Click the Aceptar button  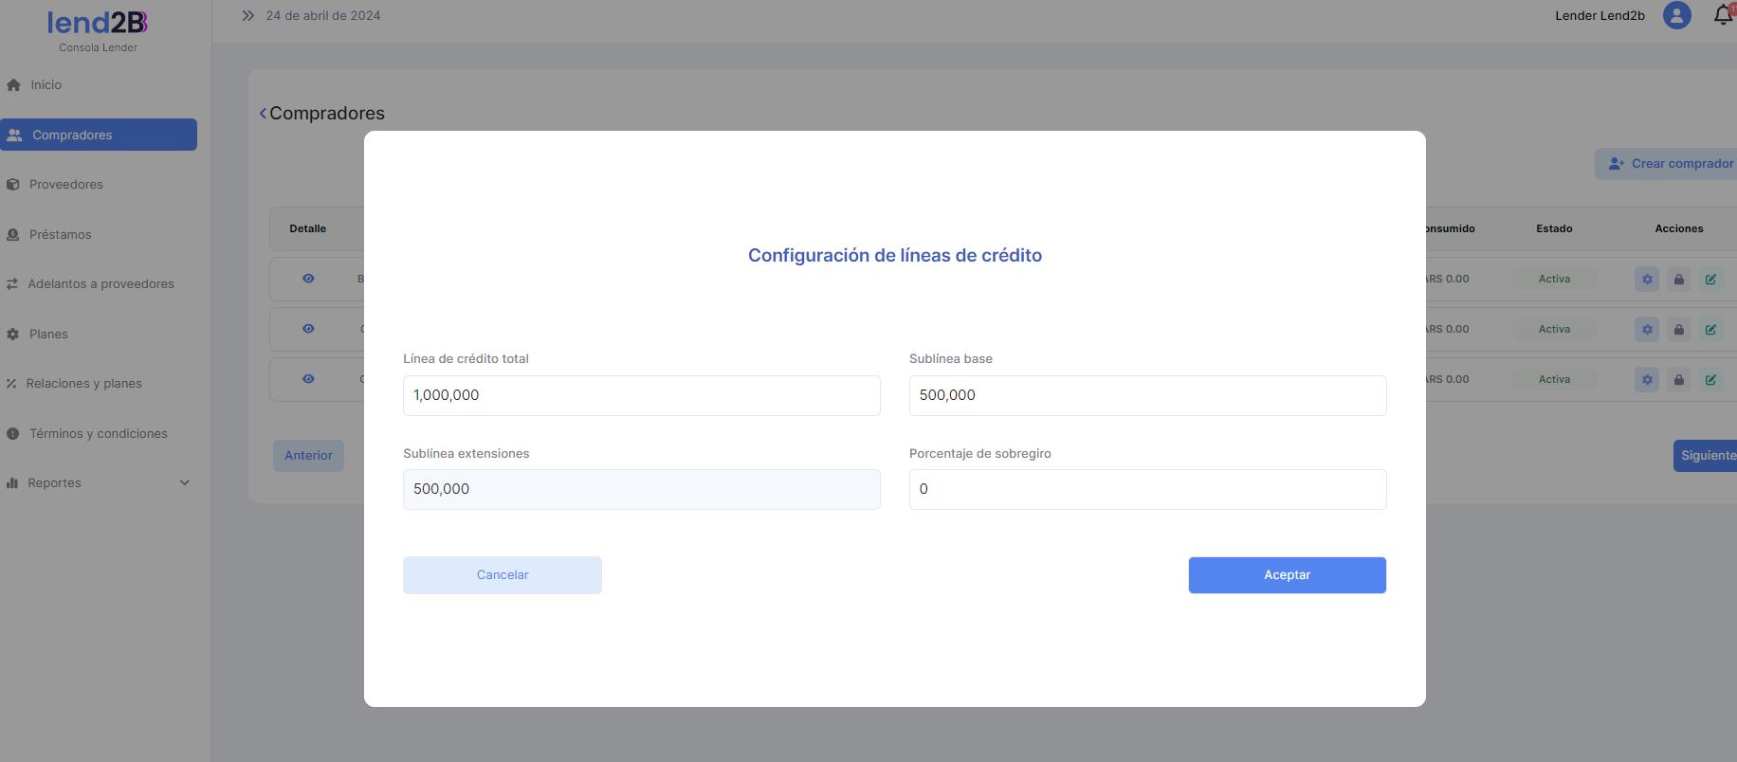(x=1287, y=575)
